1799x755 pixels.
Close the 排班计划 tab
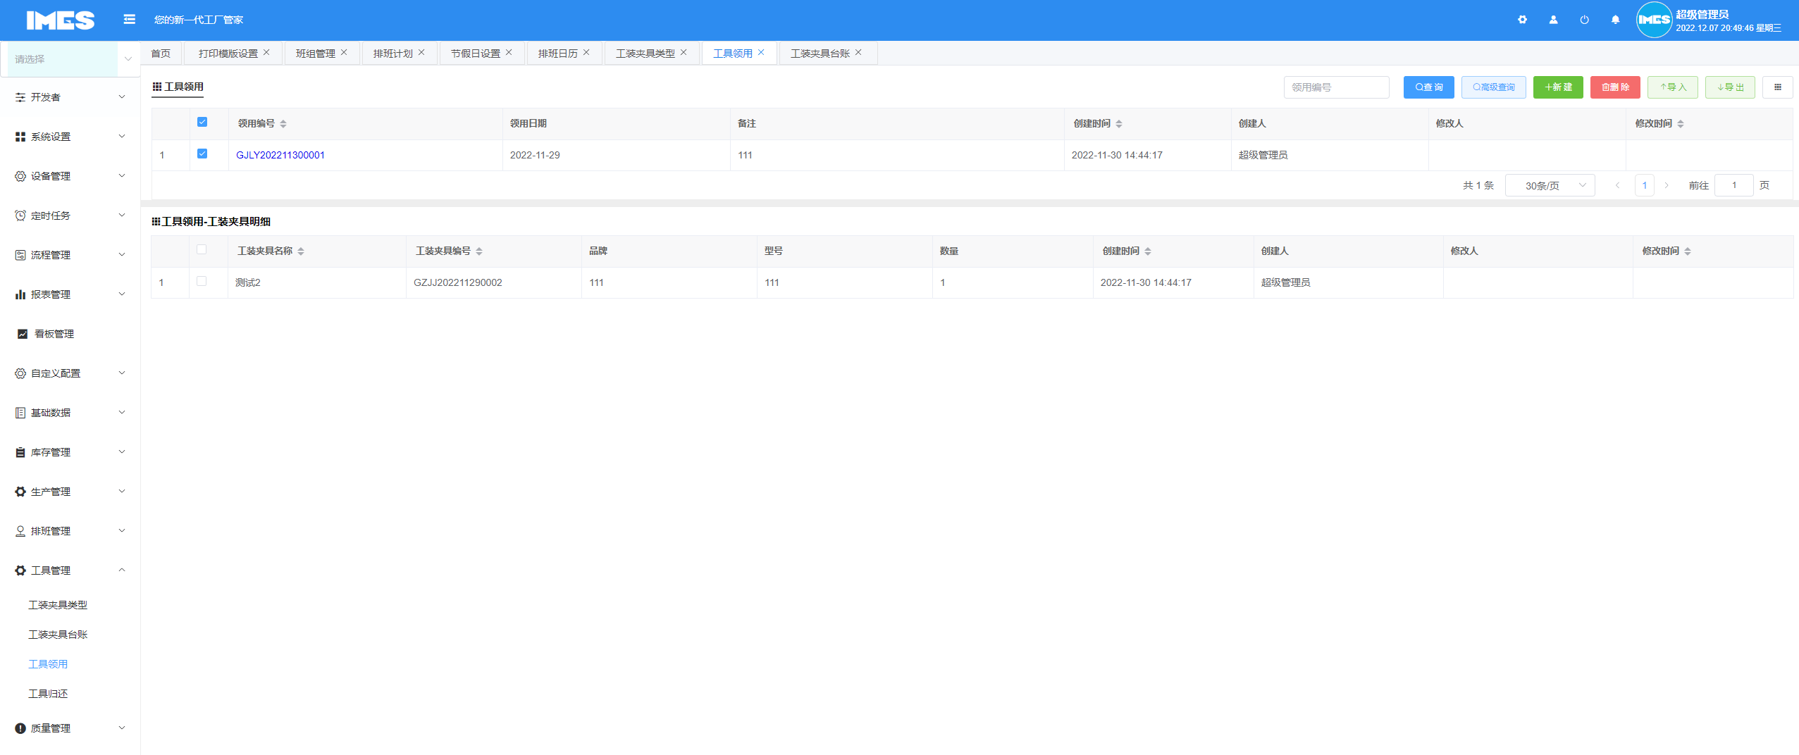tap(421, 52)
